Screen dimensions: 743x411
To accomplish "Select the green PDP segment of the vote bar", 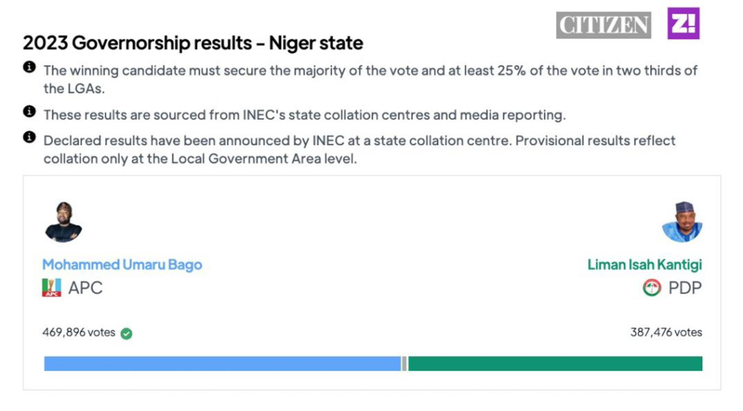I will pos(555,364).
